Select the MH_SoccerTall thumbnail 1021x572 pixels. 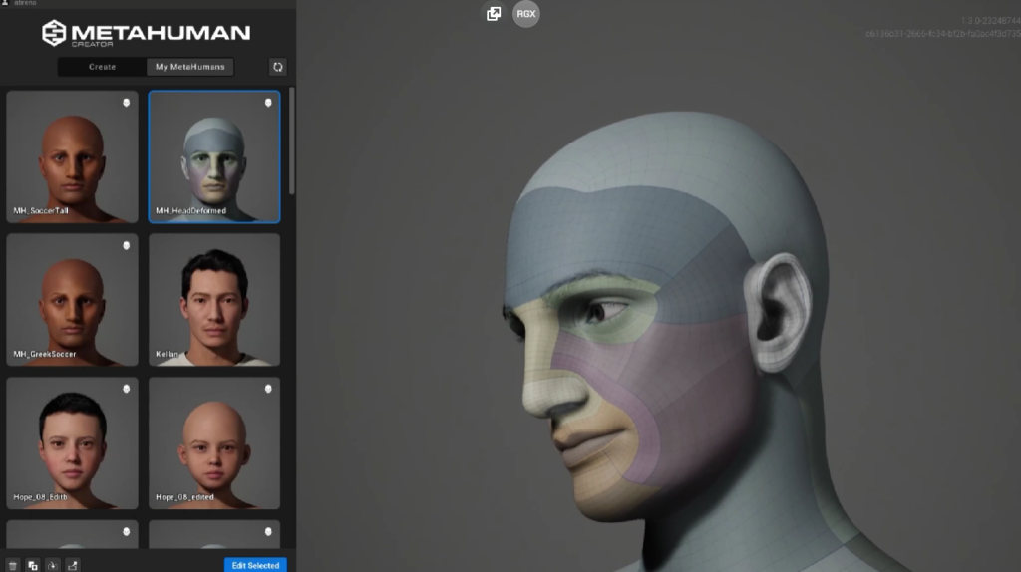pos(72,155)
